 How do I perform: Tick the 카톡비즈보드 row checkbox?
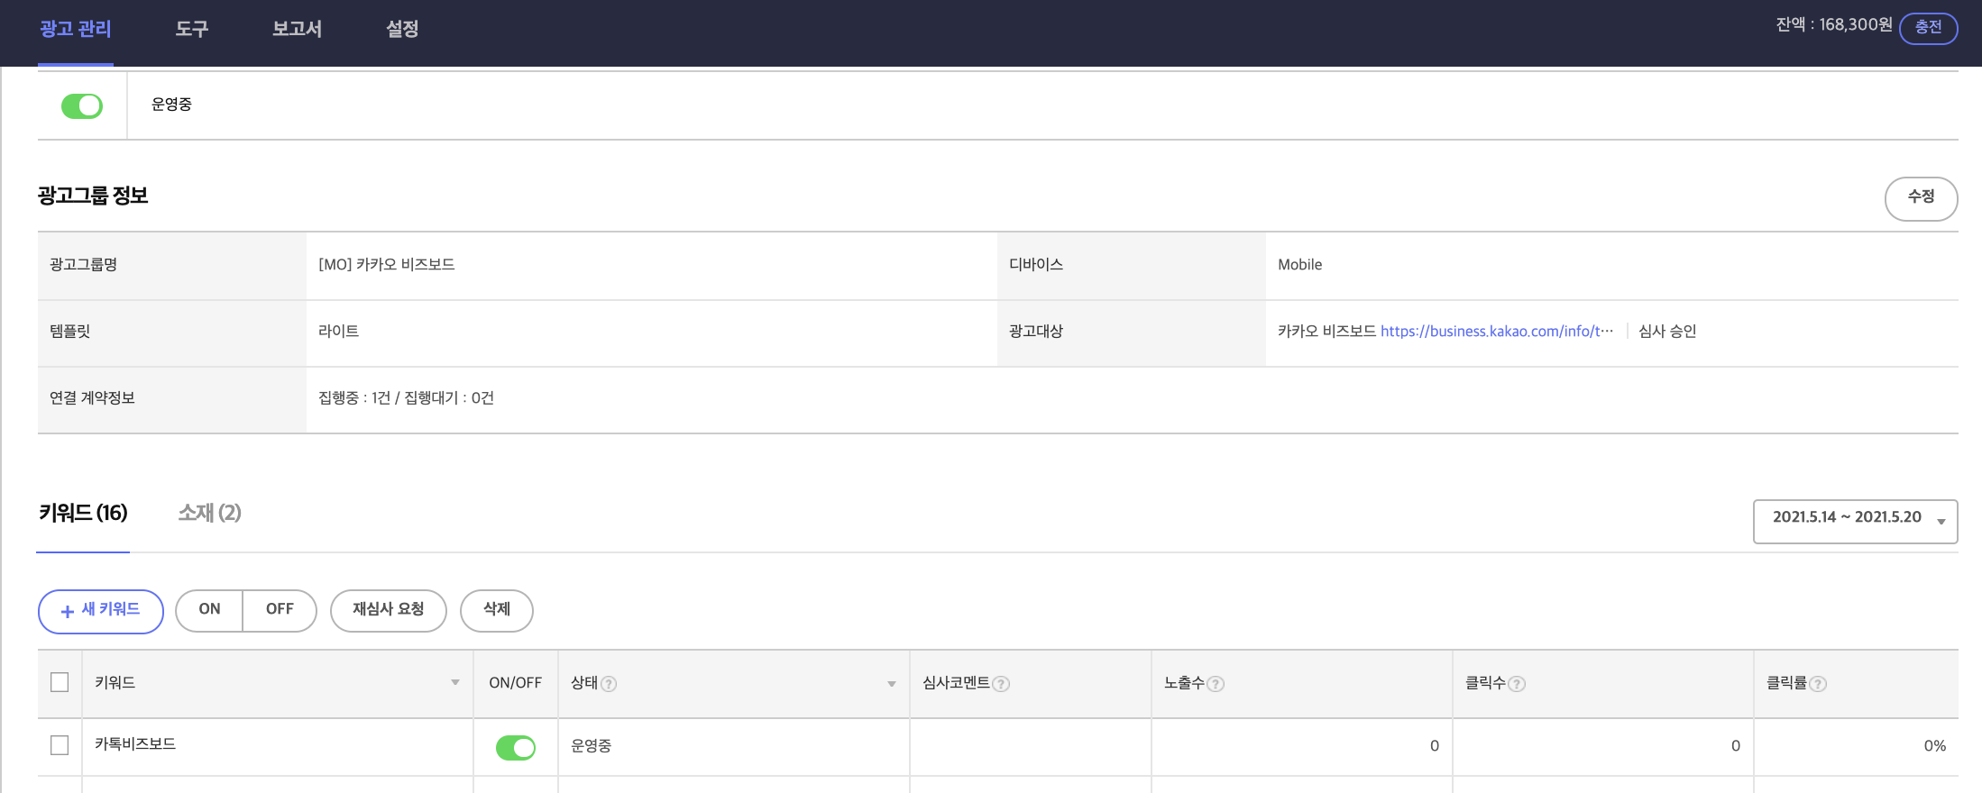point(60,745)
